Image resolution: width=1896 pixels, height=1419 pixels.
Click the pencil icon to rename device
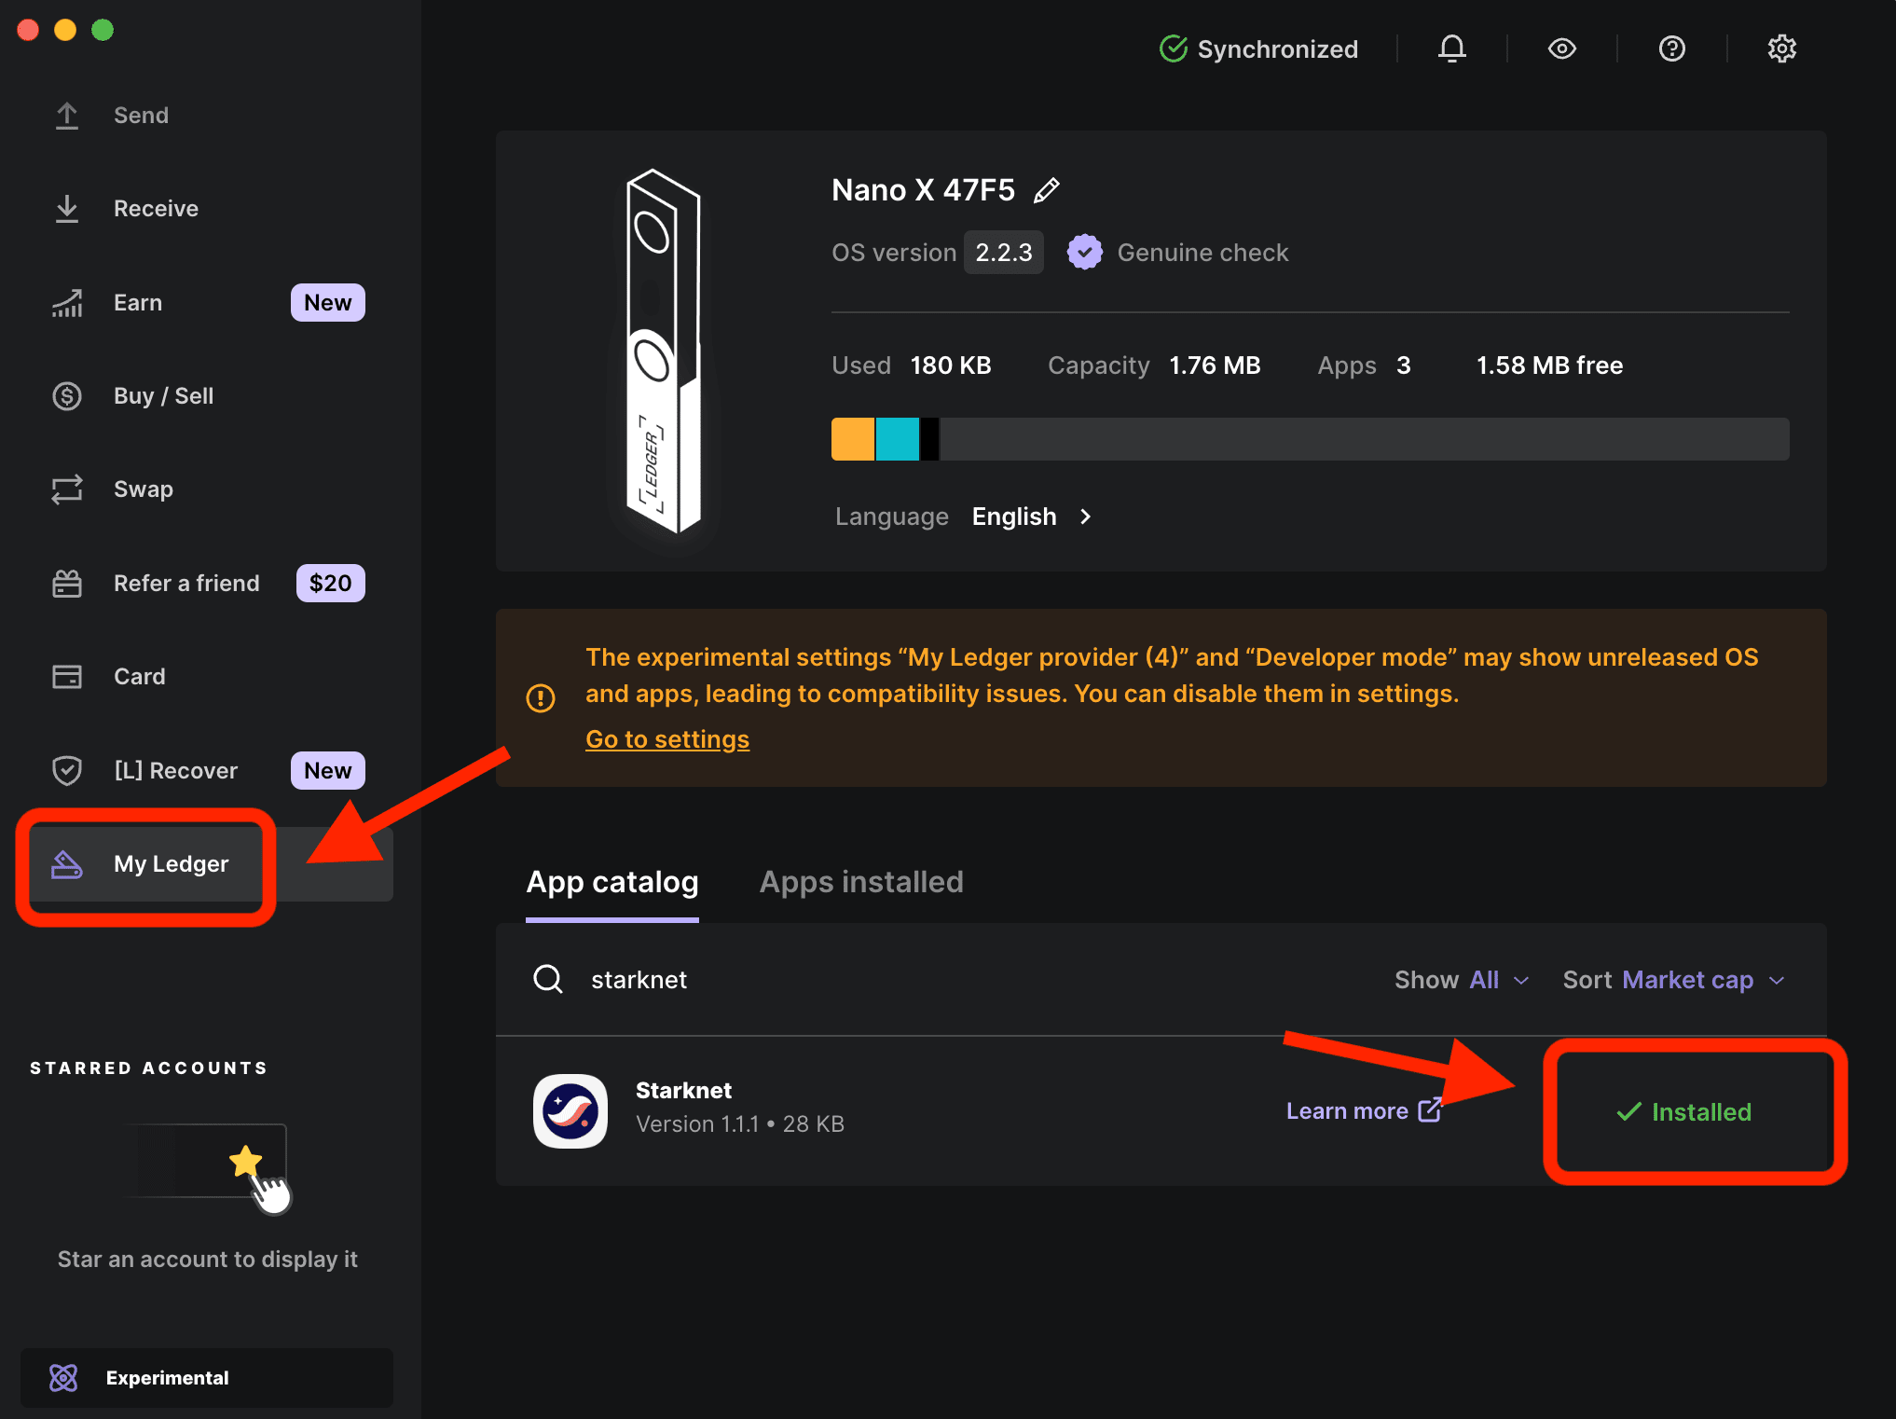[1047, 190]
